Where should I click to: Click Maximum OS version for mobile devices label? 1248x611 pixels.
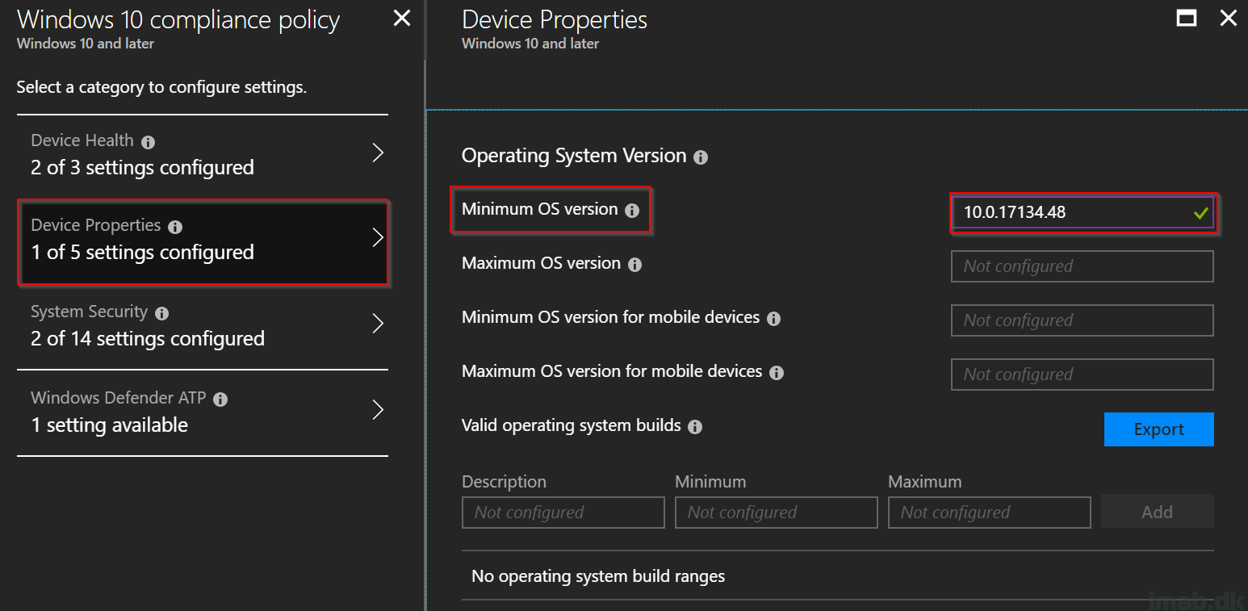point(612,371)
